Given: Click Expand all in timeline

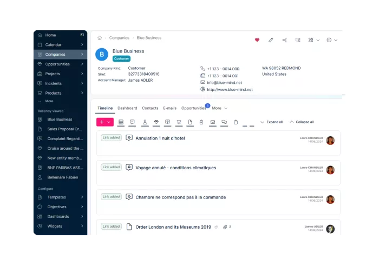Looking at the screenshot, I should (272, 122).
